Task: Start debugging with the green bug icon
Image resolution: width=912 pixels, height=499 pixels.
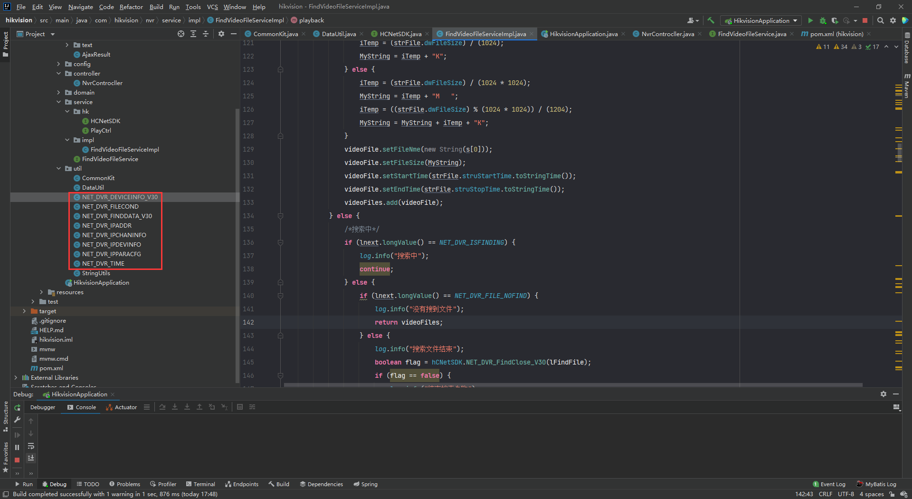Action: coord(823,20)
